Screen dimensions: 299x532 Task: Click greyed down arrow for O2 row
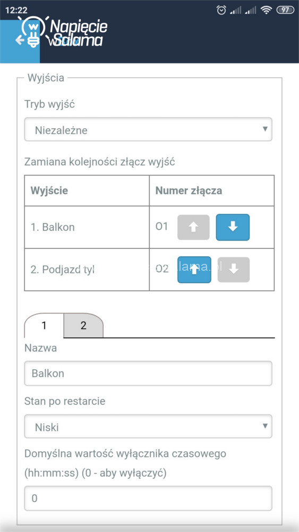click(233, 270)
